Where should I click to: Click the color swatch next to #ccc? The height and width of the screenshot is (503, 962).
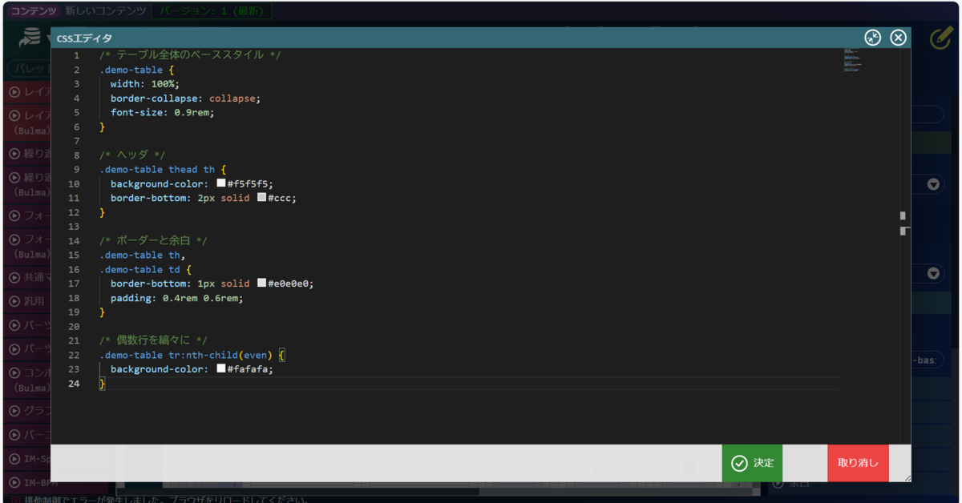(x=261, y=198)
